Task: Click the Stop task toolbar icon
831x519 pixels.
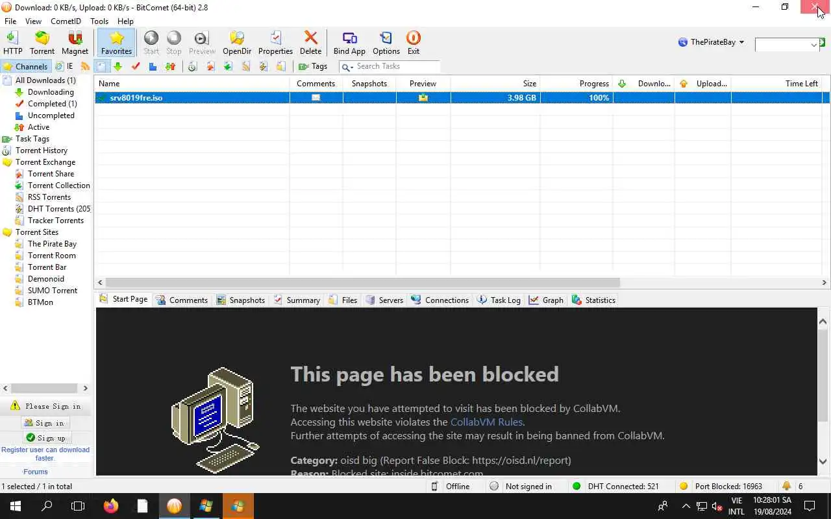Action: pos(174,43)
